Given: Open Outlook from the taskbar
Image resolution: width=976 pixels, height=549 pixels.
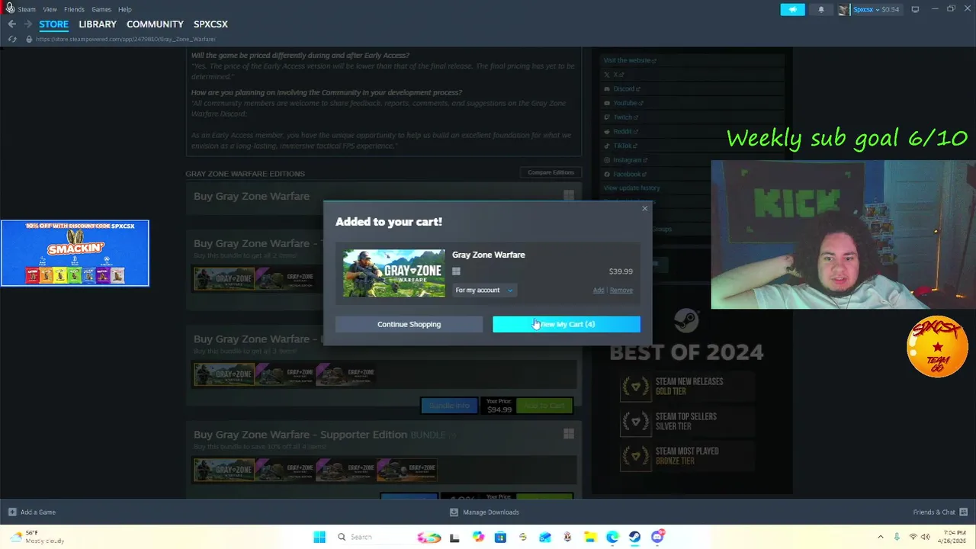Looking at the screenshot, I should pyautogui.click(x=545, y=537).
